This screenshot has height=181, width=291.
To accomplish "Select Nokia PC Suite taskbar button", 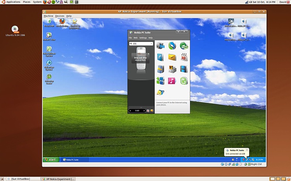I will pyautogui.click(x=74, y=159).
